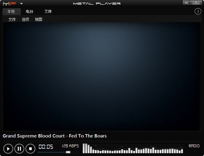Pause the current track
The width and height of the screenshot is (204, 156).
(x=19, y=149)
